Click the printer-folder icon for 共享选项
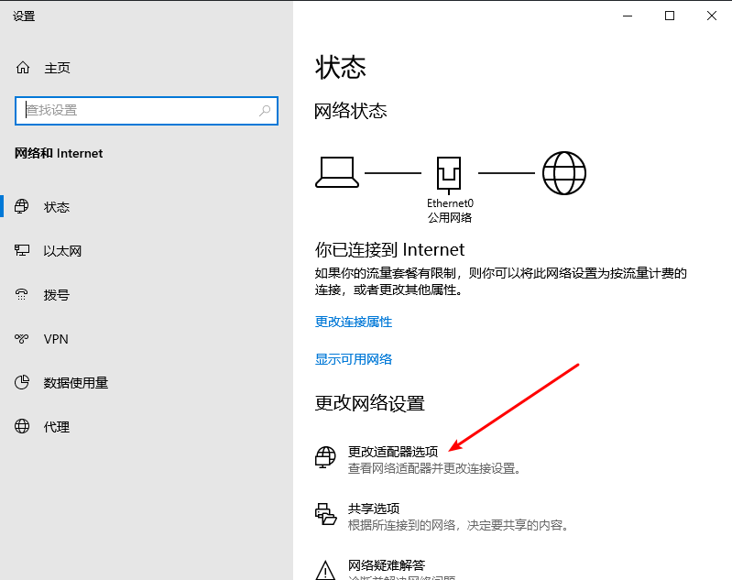 325,514
